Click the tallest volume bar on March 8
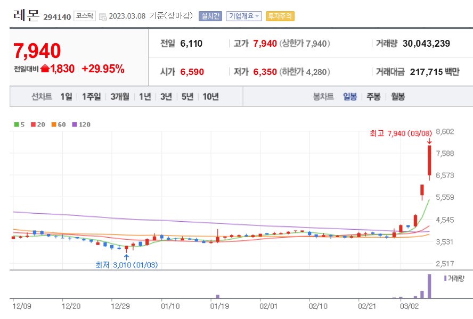This screenshot has height=319, width=473. click(430, 287)
